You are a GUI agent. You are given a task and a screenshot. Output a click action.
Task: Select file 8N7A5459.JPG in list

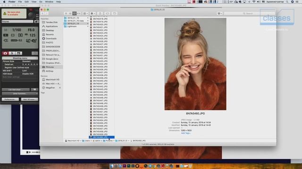[x=100, y=135]
